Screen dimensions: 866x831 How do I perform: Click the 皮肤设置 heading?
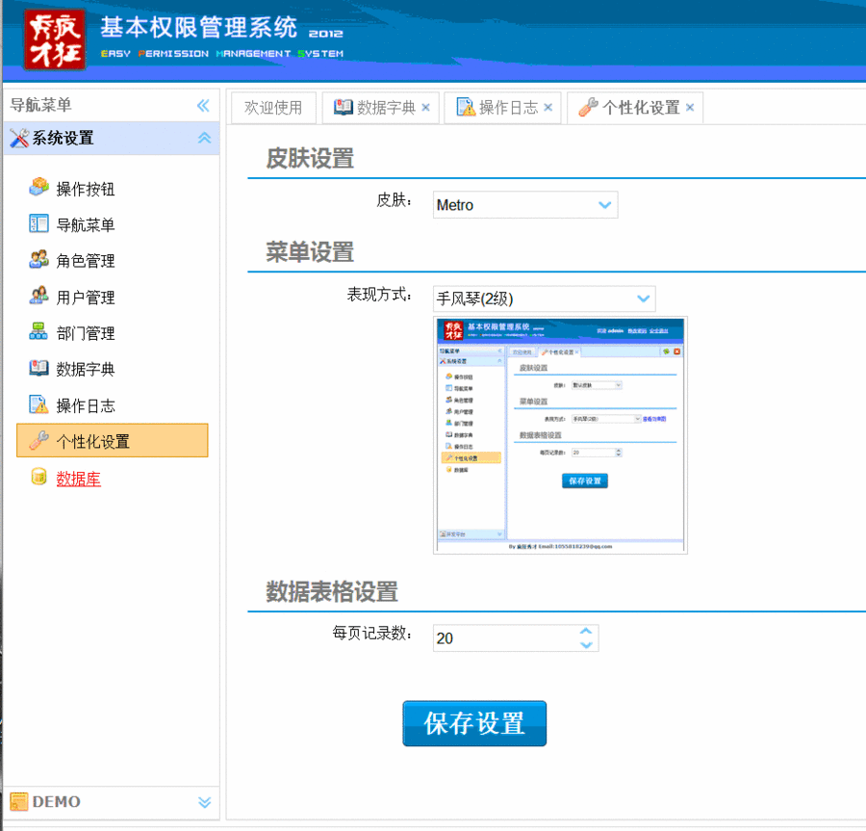tap(310, 159)
